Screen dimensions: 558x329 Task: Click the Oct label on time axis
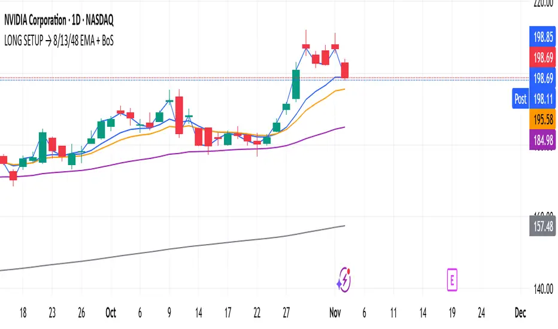[x=111, y=313]
